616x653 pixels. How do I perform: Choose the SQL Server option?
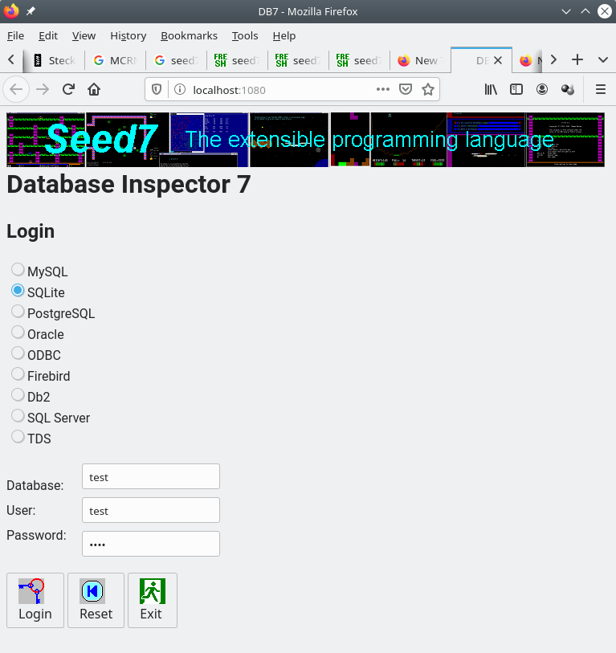(x=18, y=415)
